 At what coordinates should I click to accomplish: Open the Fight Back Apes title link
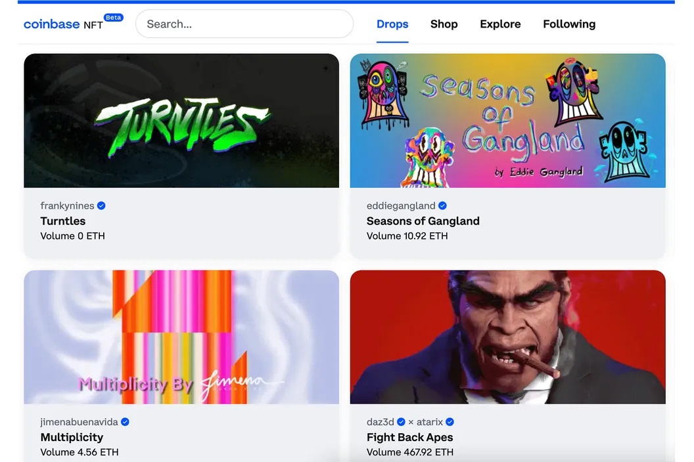click(410, 437)
